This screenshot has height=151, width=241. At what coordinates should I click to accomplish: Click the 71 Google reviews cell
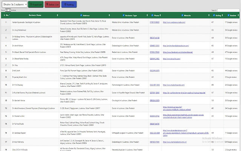tap(232, 133)
